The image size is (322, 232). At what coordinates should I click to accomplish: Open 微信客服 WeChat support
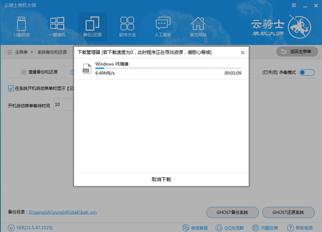195,228
